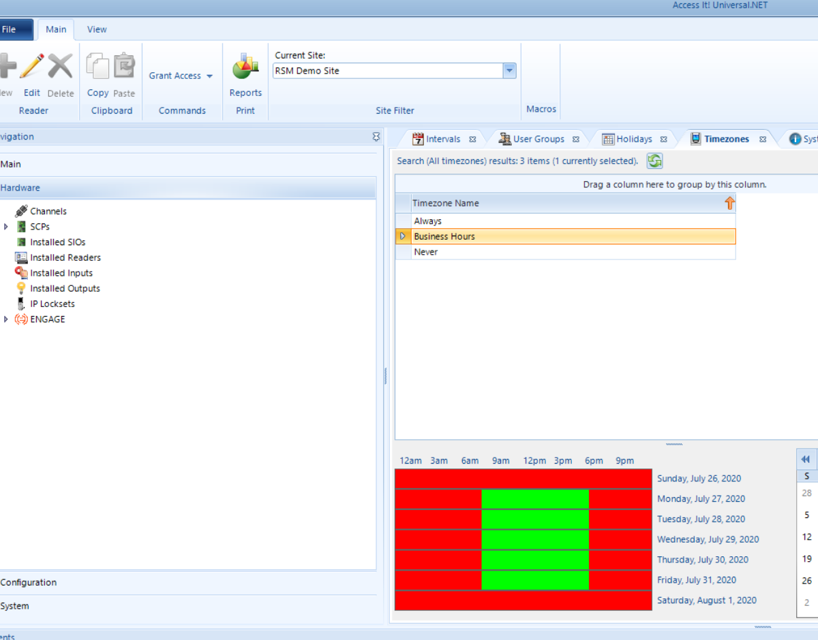Close the User Groups tab

[x=575, y=139]
